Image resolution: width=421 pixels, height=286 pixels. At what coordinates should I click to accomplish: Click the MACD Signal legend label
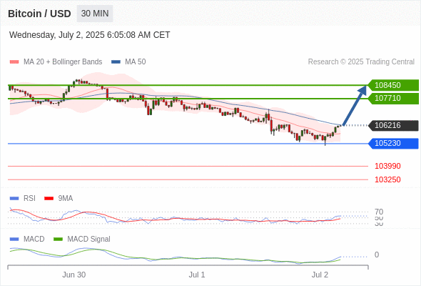tap(88, 239)
